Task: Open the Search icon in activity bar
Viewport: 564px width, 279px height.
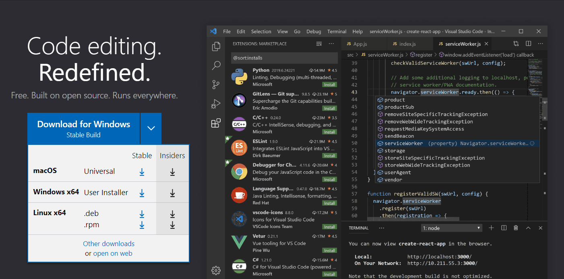Action: (216, 65)
